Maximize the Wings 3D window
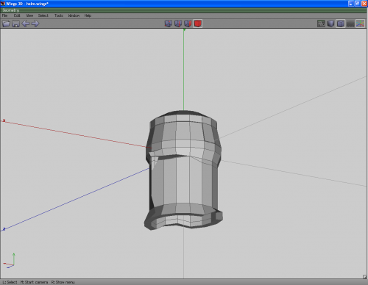Screen dimensions: 368x285 358,4
